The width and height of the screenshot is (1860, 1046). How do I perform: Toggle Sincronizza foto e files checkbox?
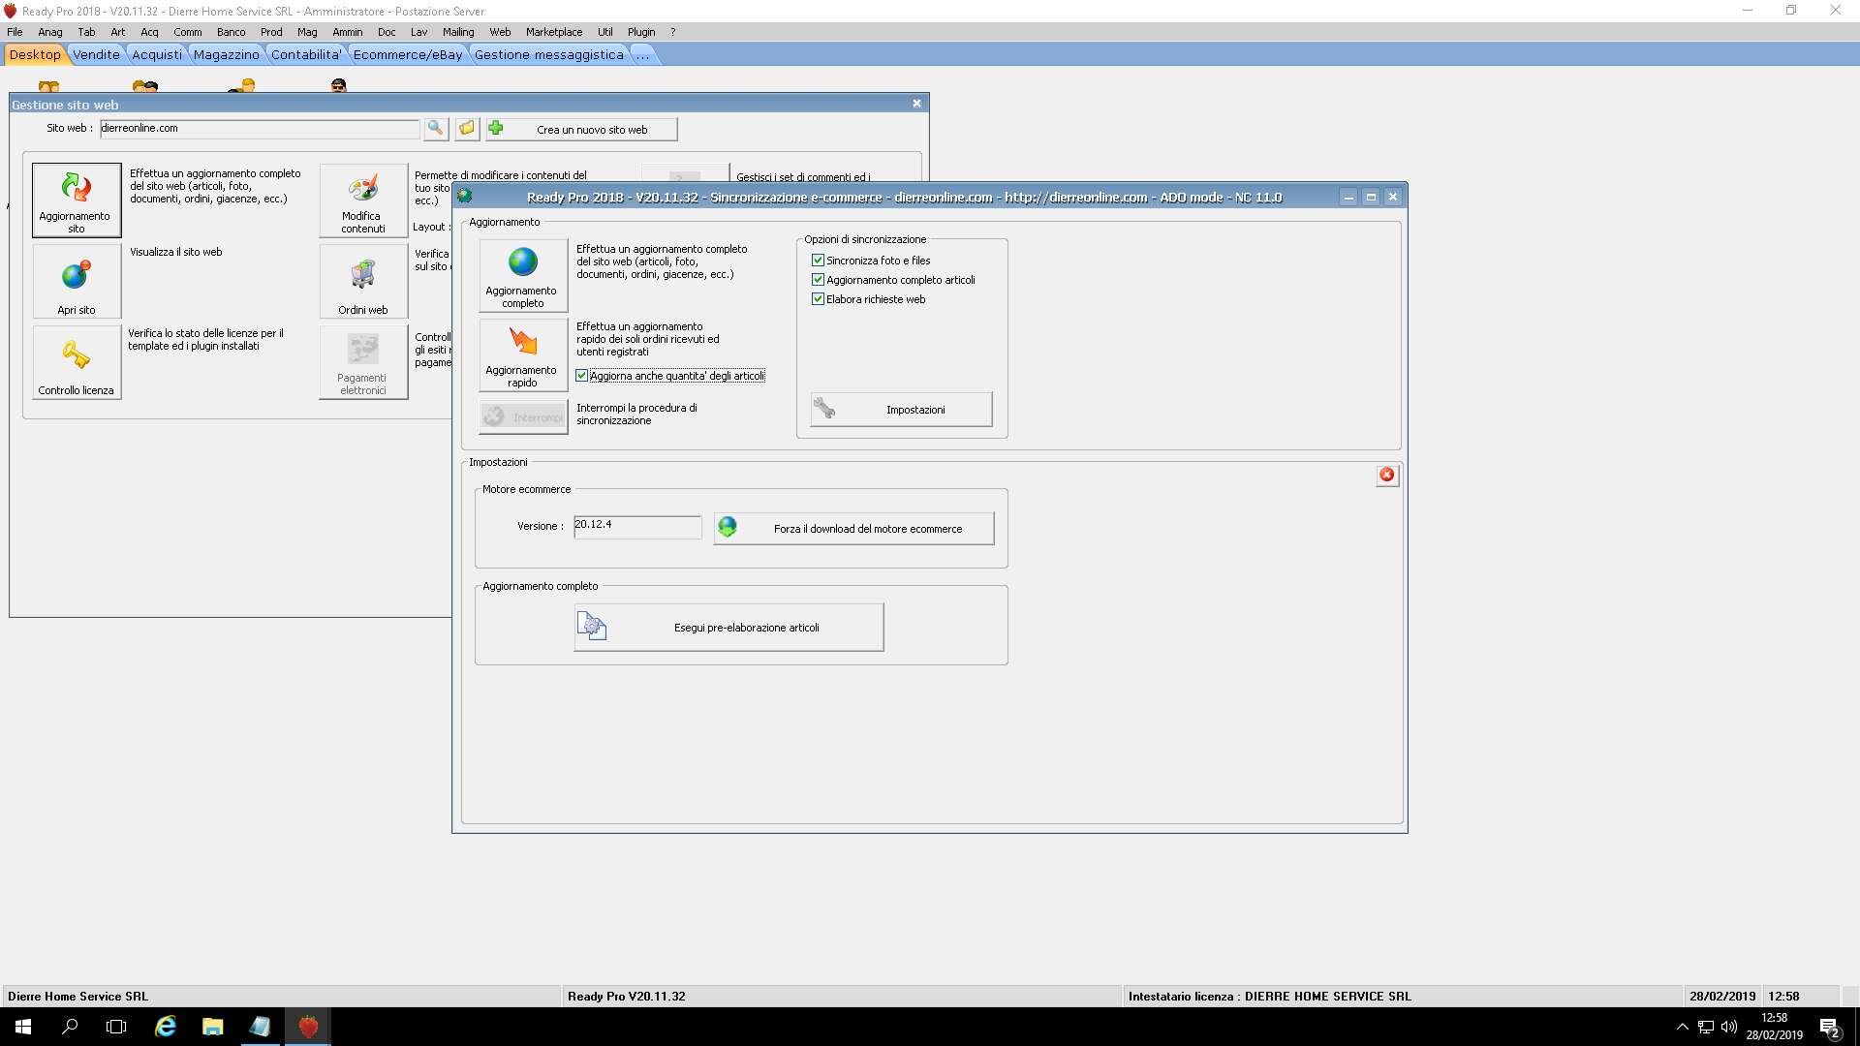pyautogui.click(x=818, y=261)
